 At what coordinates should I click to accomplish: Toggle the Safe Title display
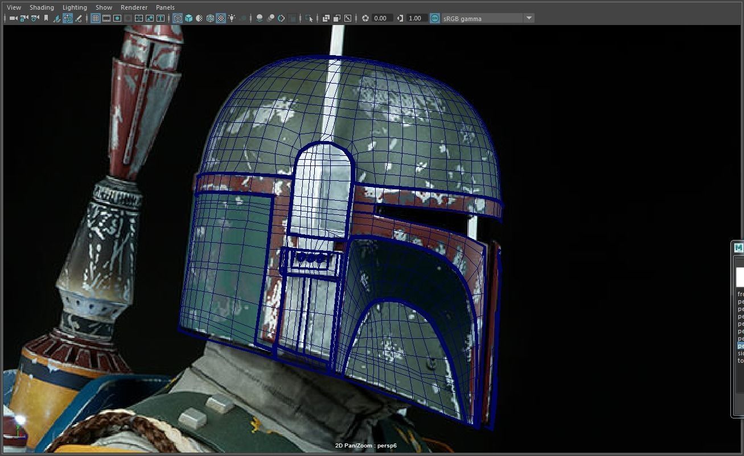pyautogui.click(x=161, y=18)
